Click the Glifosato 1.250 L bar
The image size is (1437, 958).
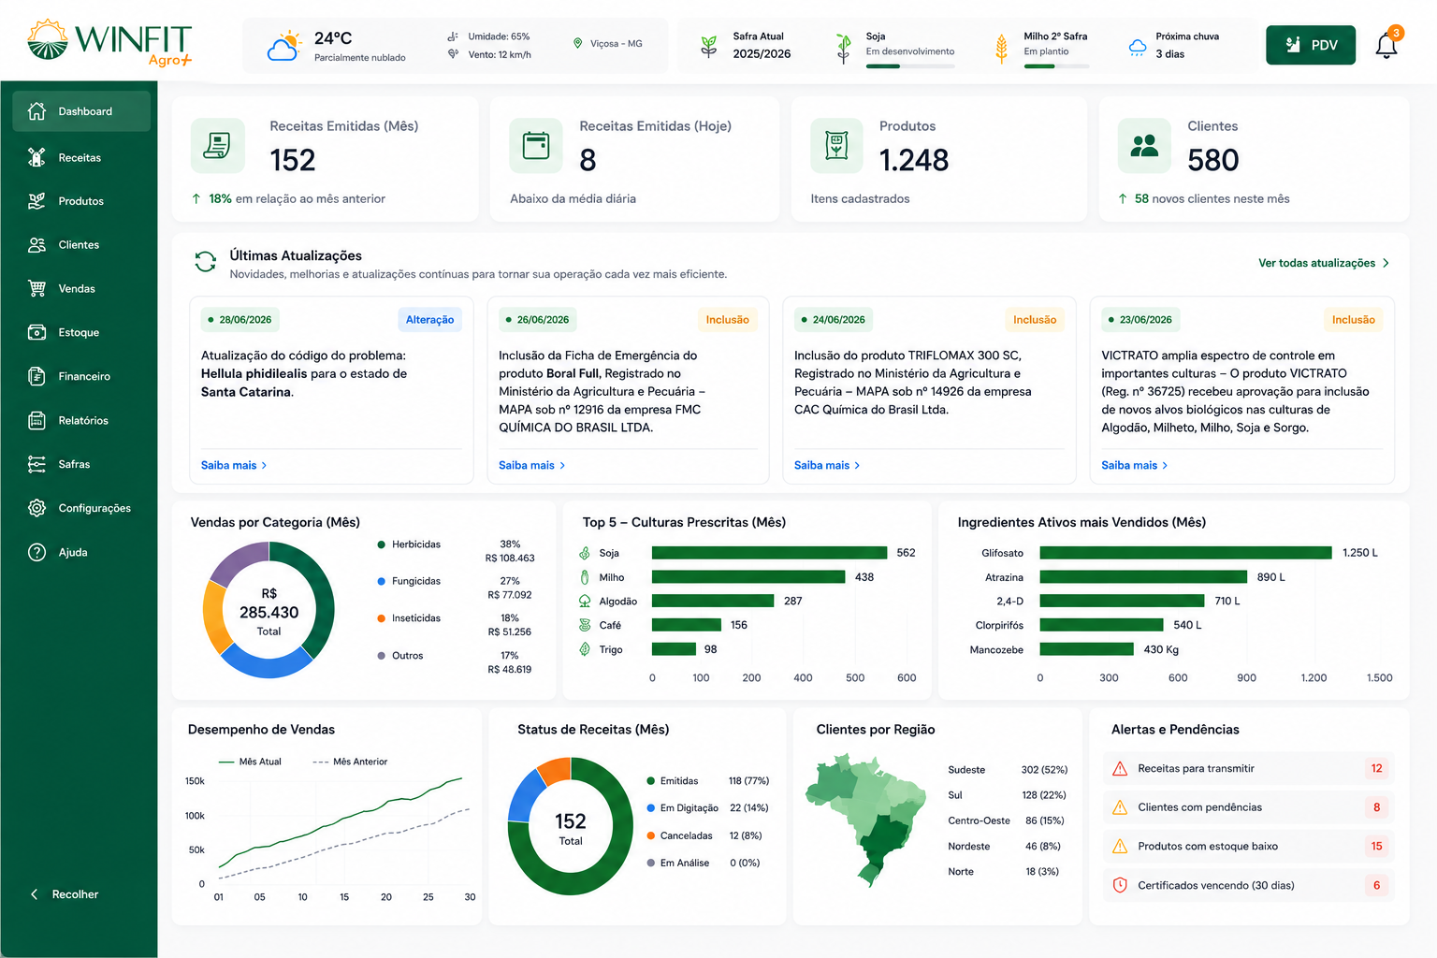coord(1185,553)
